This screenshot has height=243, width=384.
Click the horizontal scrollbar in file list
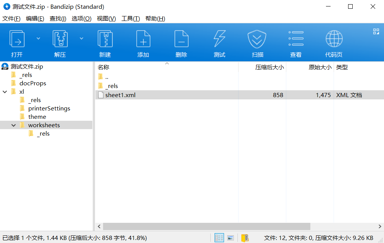pos(206,226)
